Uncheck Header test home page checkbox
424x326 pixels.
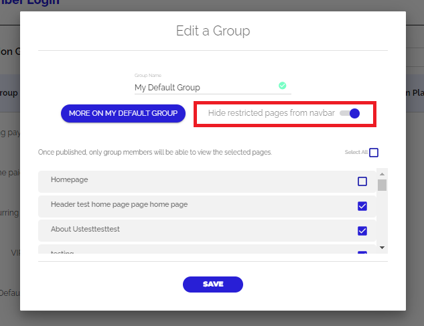[362, 206]
